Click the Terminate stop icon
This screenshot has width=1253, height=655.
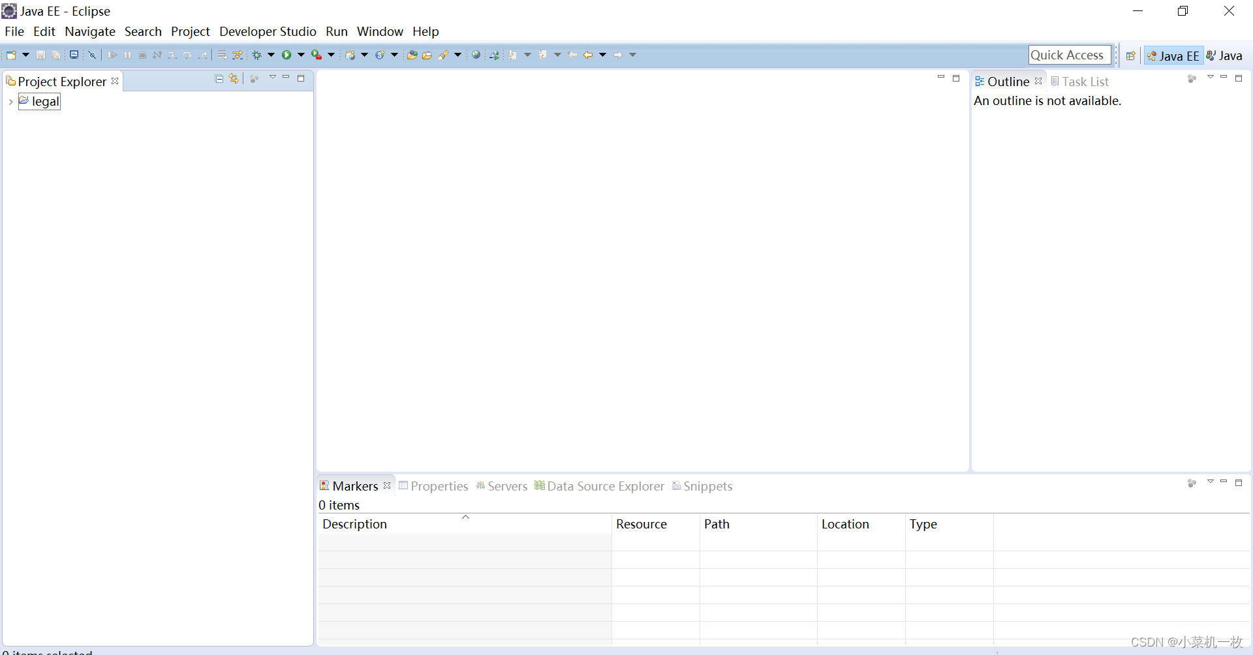click(x=142, y=55)
